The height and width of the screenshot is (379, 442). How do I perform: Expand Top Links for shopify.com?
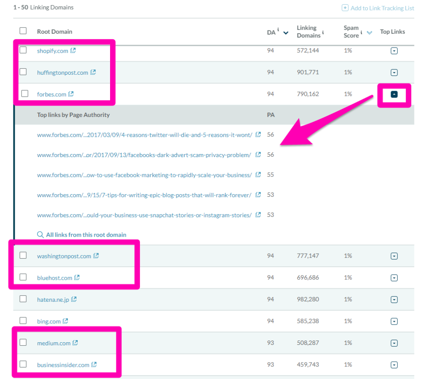(x=394, y=51)
